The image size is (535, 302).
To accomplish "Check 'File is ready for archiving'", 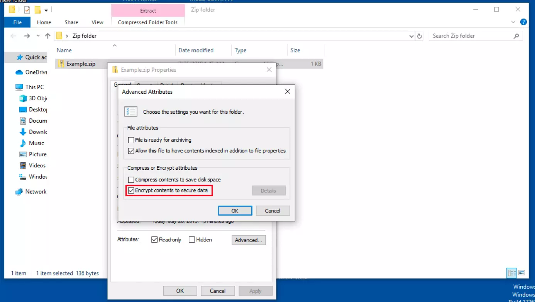I will [x=131, y=140].
